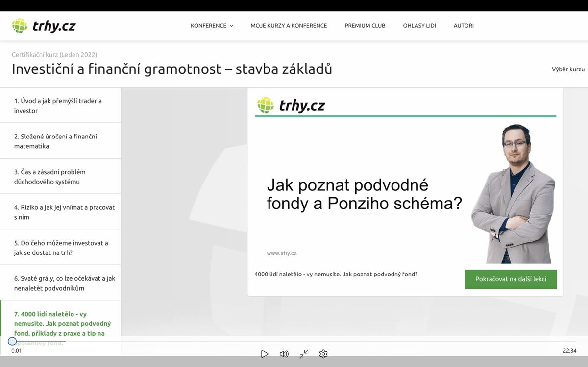Click the course title Investiční a finanční gramotnost
Screen dimensions: 588x367
[x=172, y=69]
